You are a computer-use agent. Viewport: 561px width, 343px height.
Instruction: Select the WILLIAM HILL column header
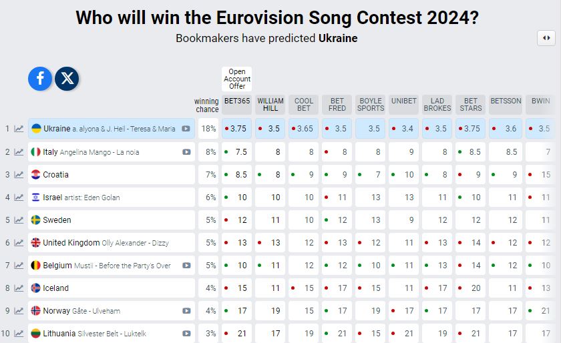(270, 105)
